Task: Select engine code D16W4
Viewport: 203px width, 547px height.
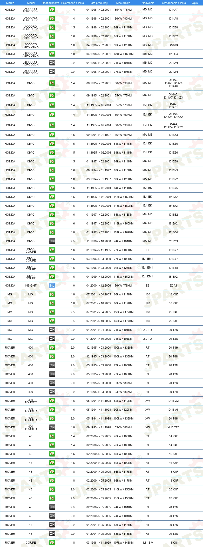Action: pos(173,45)
